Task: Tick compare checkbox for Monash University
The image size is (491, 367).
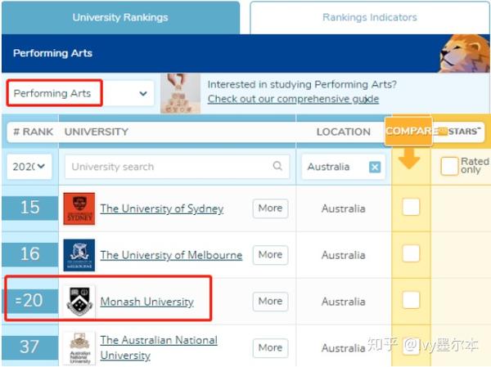Action: (x=411, y=300)
